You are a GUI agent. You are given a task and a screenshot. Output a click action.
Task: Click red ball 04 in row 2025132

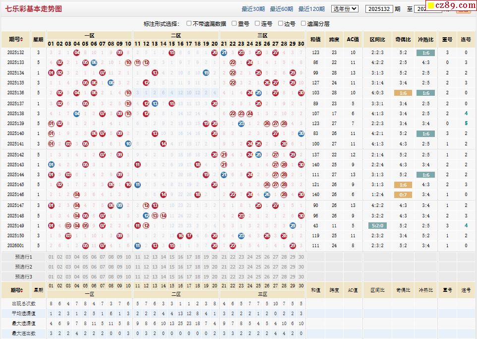77,53
